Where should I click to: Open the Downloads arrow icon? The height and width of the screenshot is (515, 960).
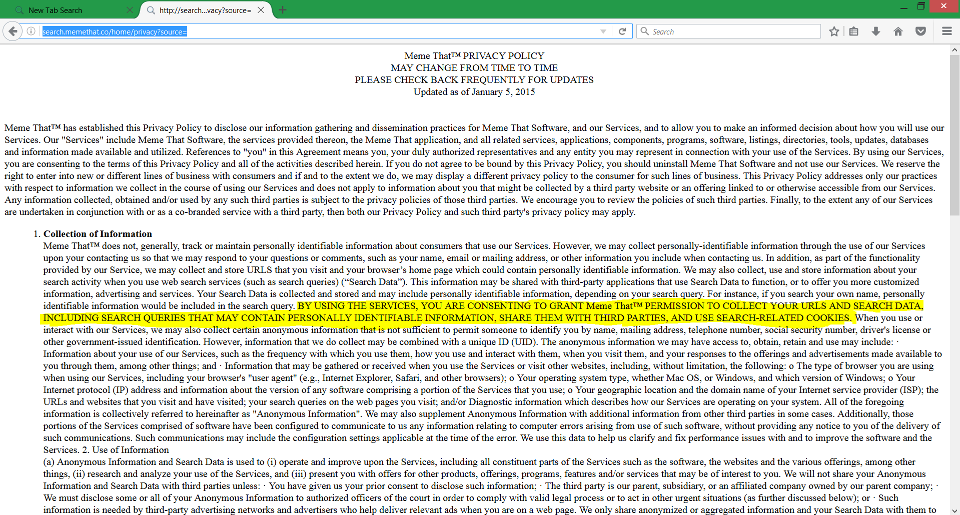point(876,31)
